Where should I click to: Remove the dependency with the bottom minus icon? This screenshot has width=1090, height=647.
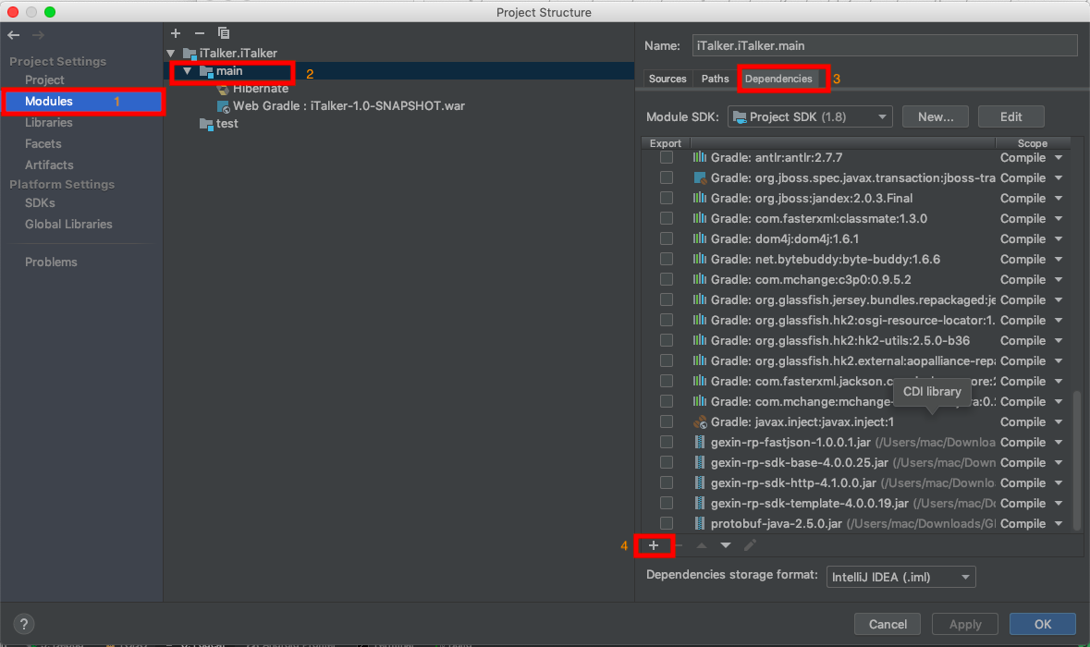coord(679,545)
